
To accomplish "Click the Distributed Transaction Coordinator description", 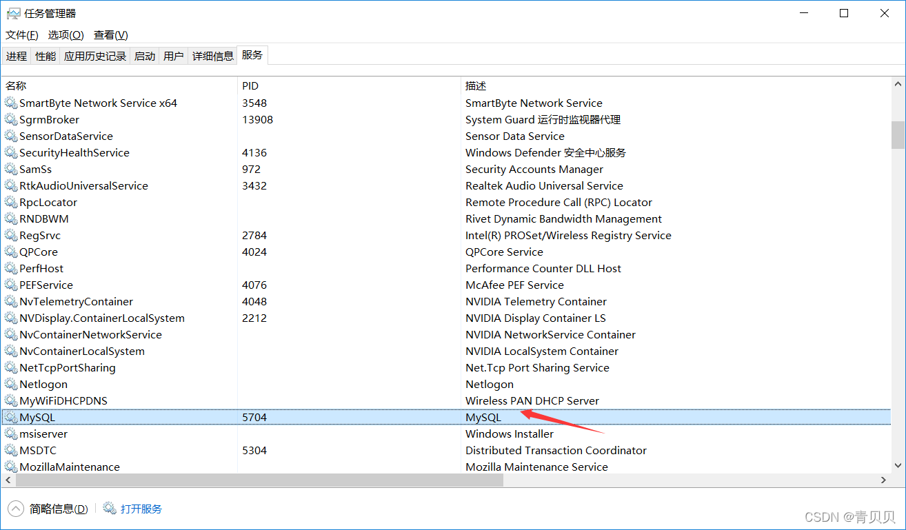I will pyautogui.click(x=556, y=451).
